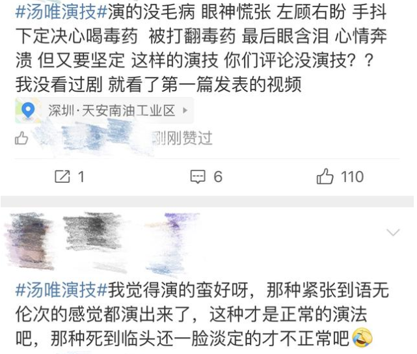
Task: Open the #汤唯演技# hashtag in first post
Action: click(x=61, y=12)
